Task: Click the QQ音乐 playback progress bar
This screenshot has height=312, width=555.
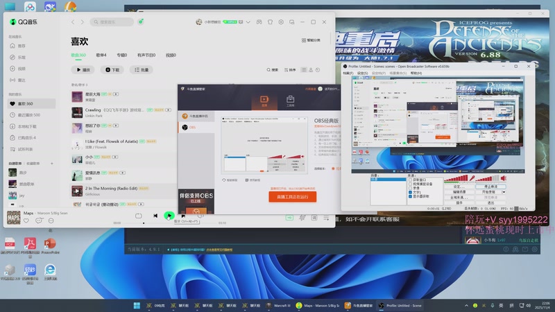Action: (x=170, y=223)
